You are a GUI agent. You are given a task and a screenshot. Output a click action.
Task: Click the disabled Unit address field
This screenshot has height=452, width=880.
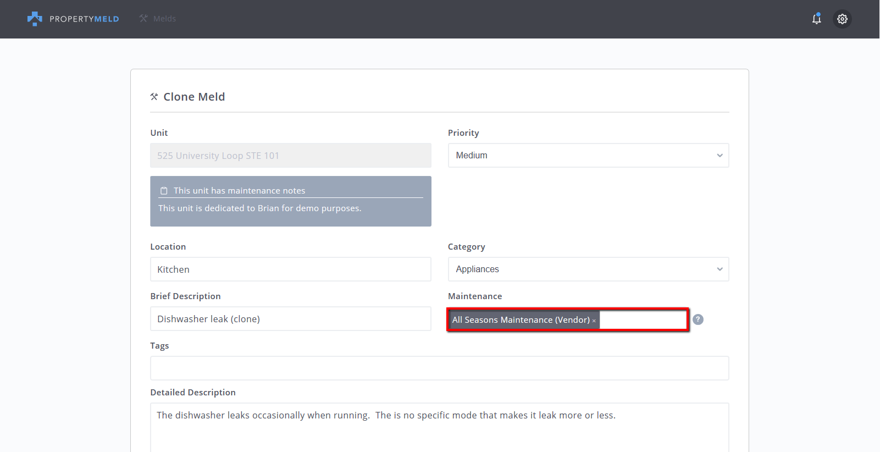290,156
